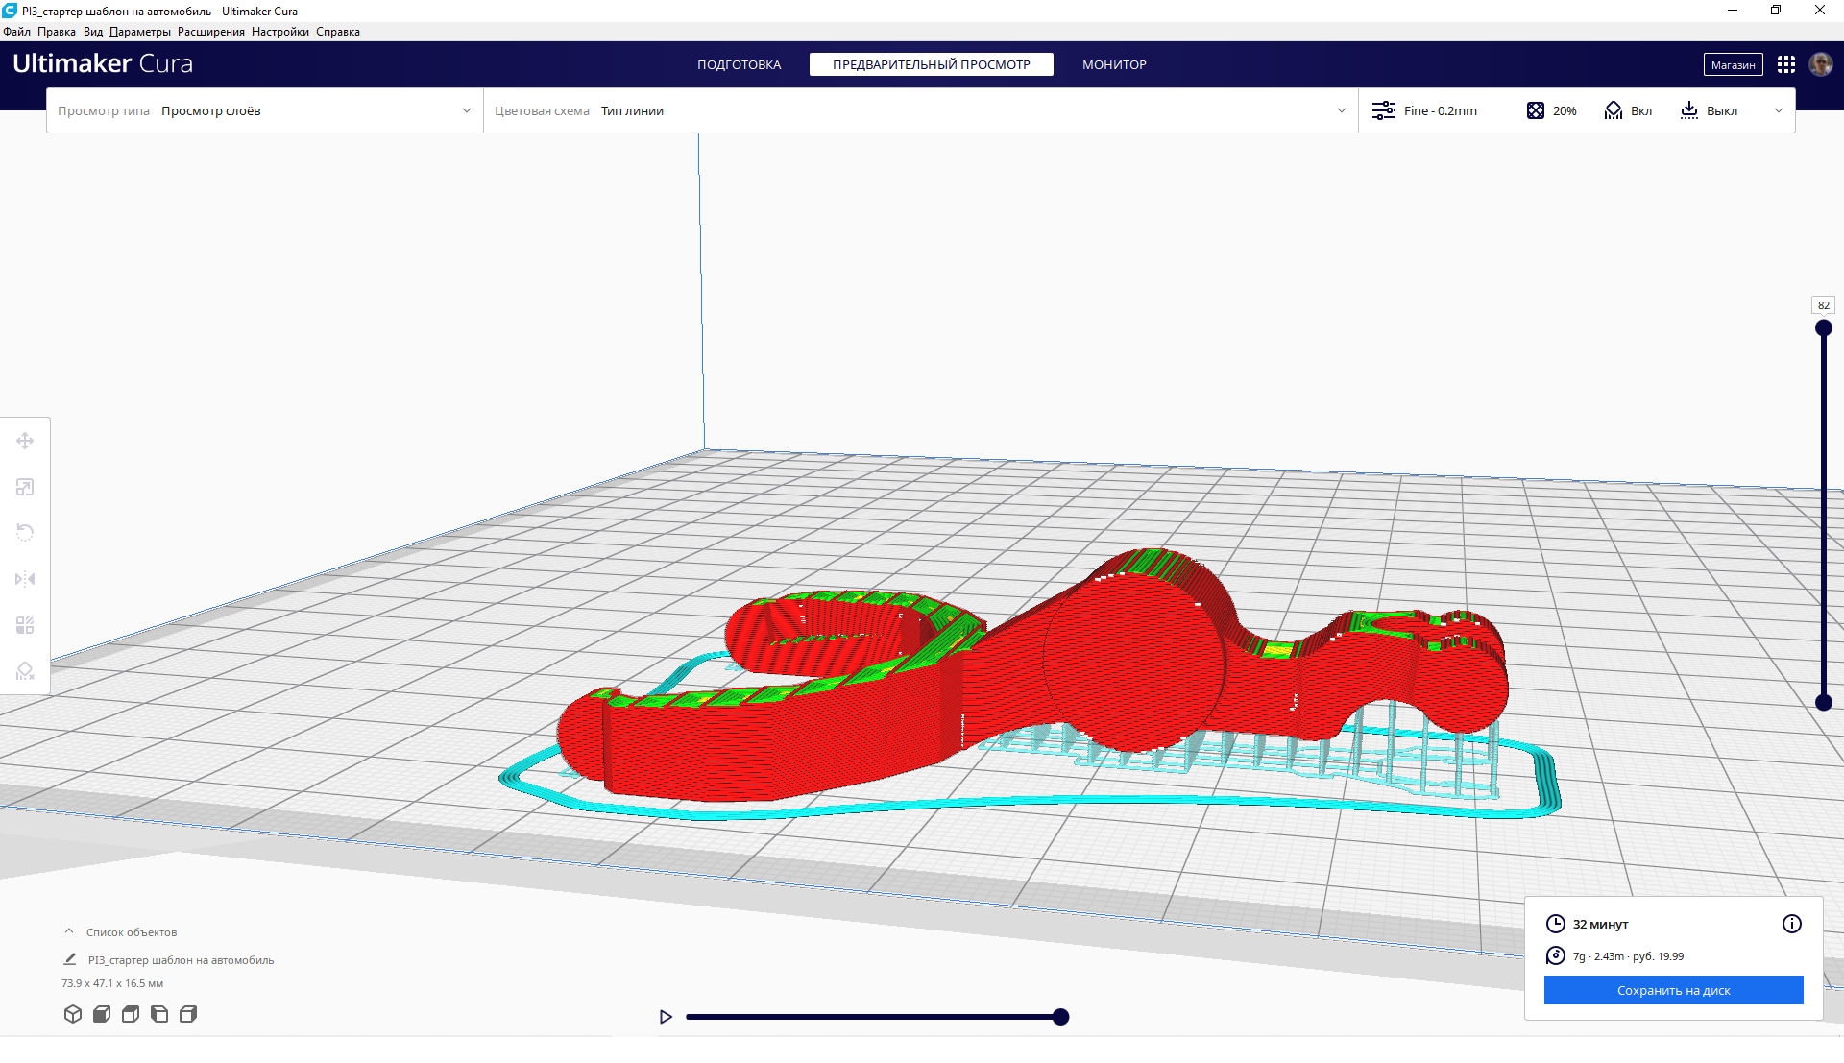Select the Scale tool icon

25,487
